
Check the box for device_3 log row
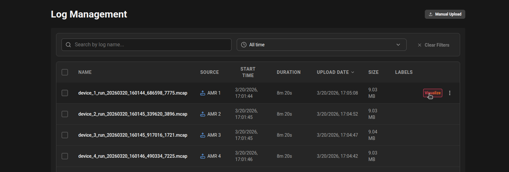click(x=65, y=135)
